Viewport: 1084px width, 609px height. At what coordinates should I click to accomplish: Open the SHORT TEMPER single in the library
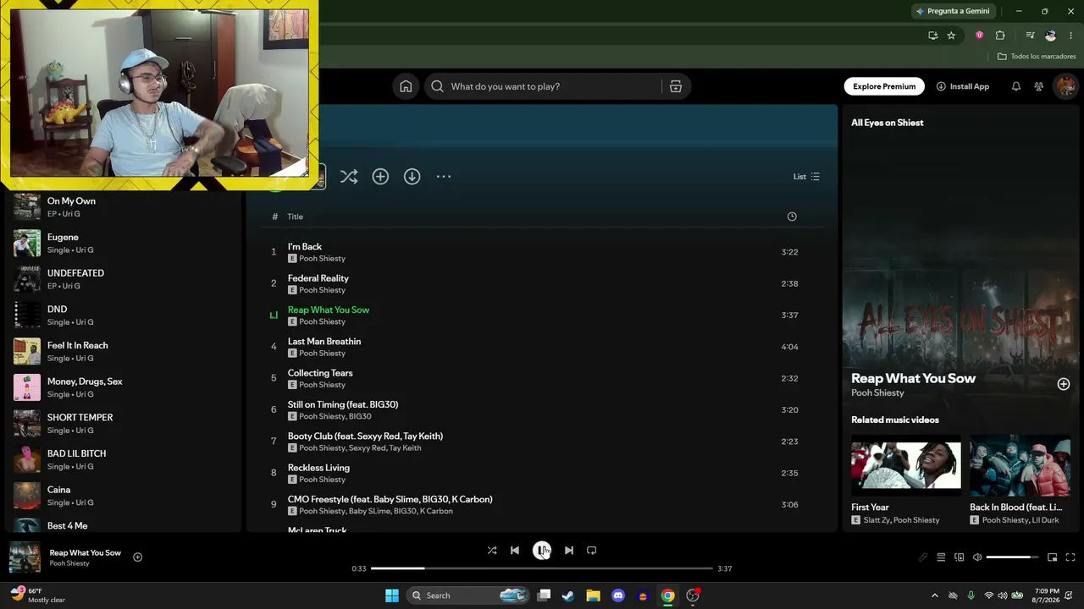123,424
